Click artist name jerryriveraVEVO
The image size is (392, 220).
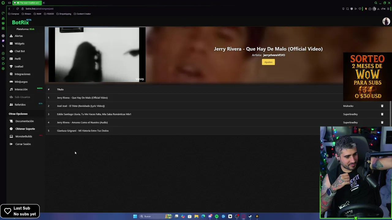[274, 55]
